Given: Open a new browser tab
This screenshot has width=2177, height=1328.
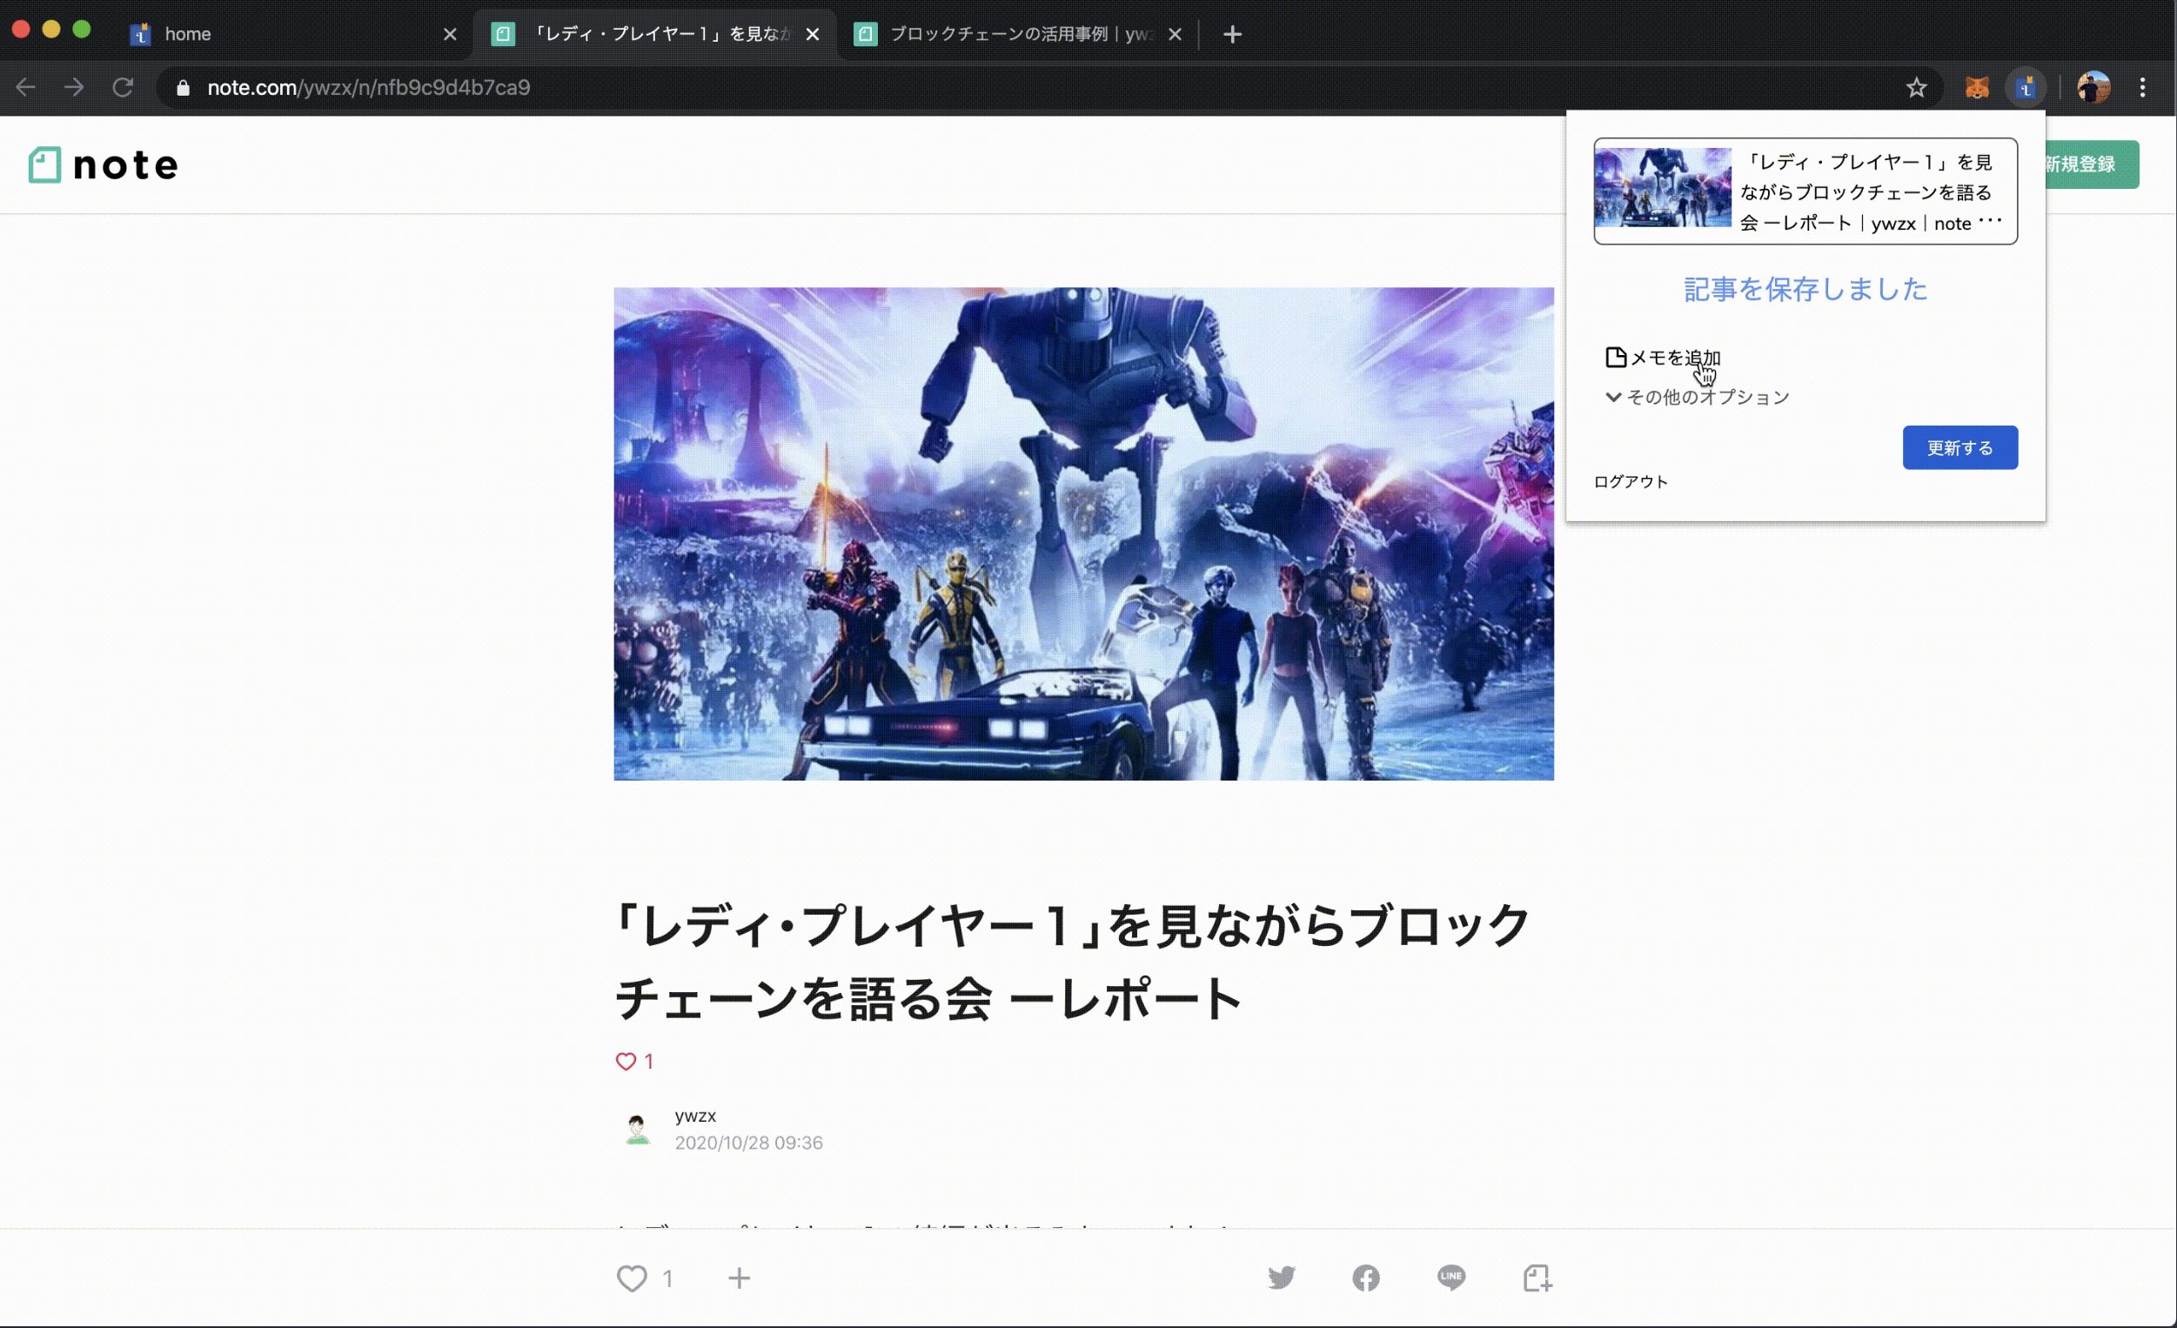Looking at the screenshot, I should point(1233,35).
